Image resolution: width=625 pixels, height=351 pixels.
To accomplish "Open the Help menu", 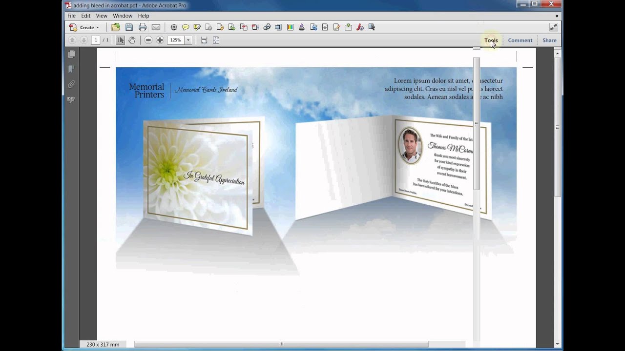I will pos(144,16).
